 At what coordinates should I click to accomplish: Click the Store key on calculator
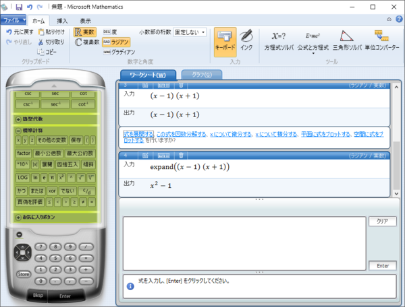(x=24, y=274)
